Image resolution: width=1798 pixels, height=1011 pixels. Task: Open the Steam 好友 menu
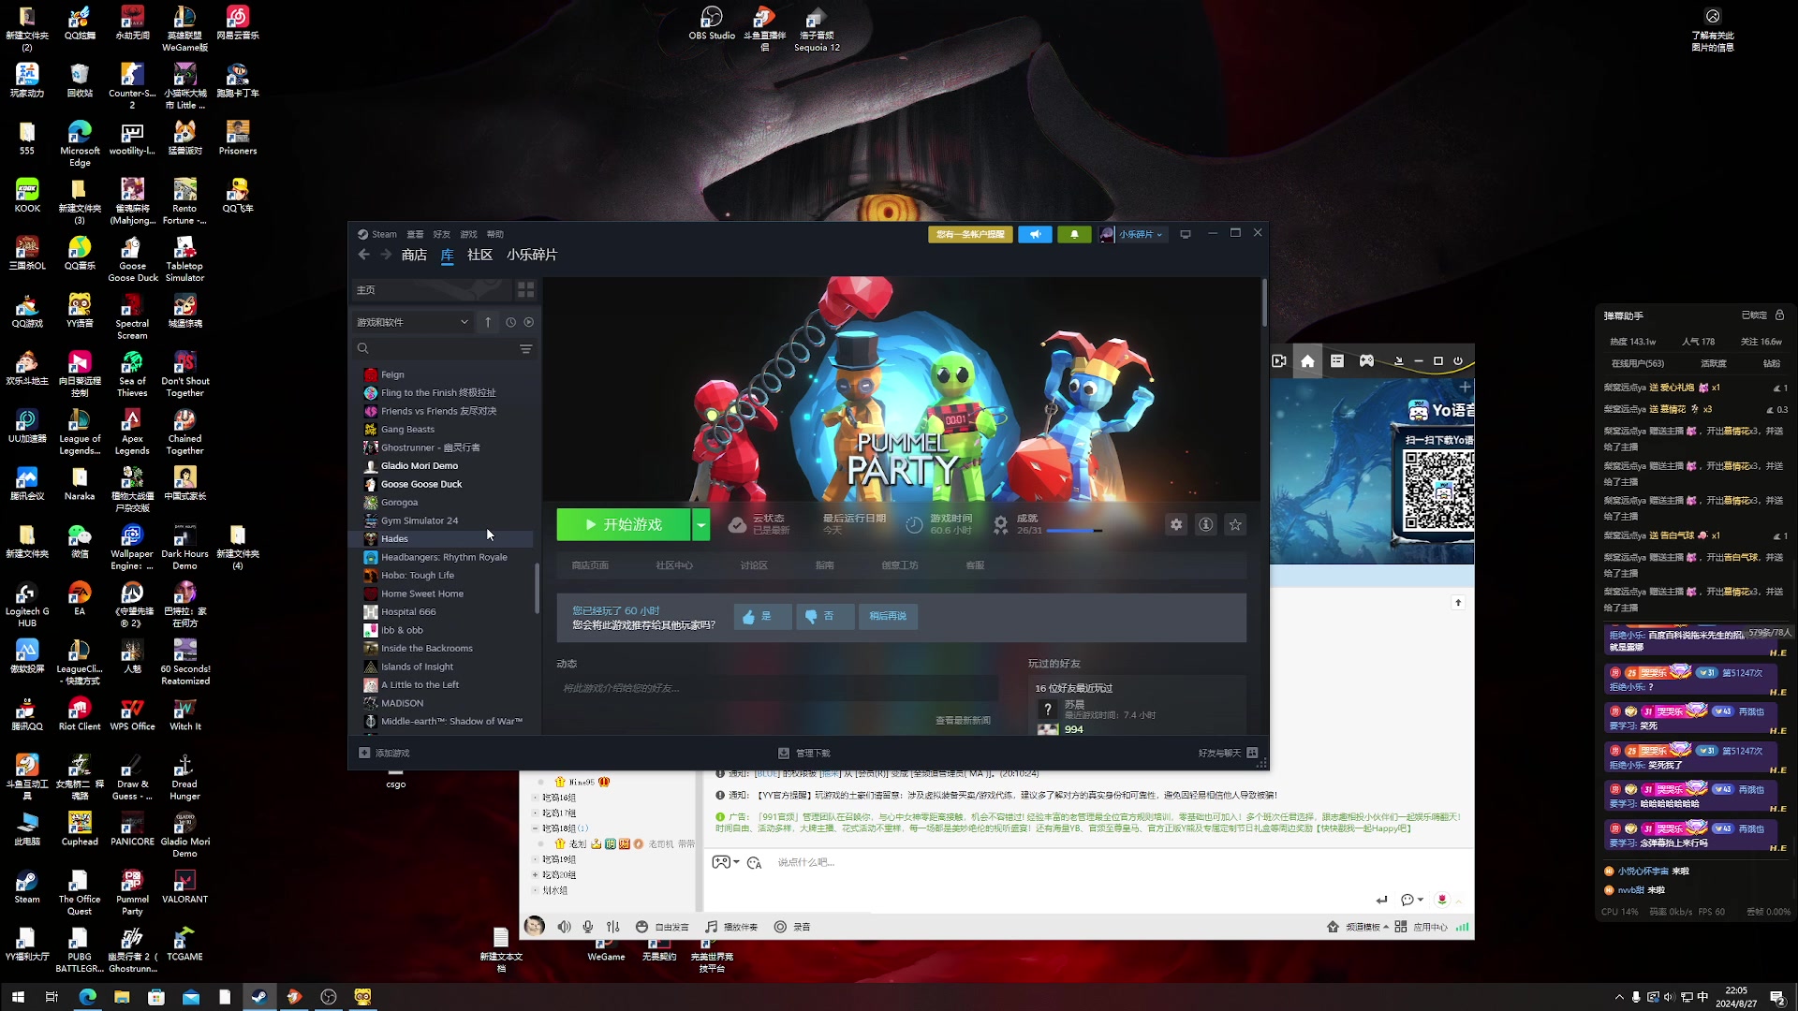442,234
